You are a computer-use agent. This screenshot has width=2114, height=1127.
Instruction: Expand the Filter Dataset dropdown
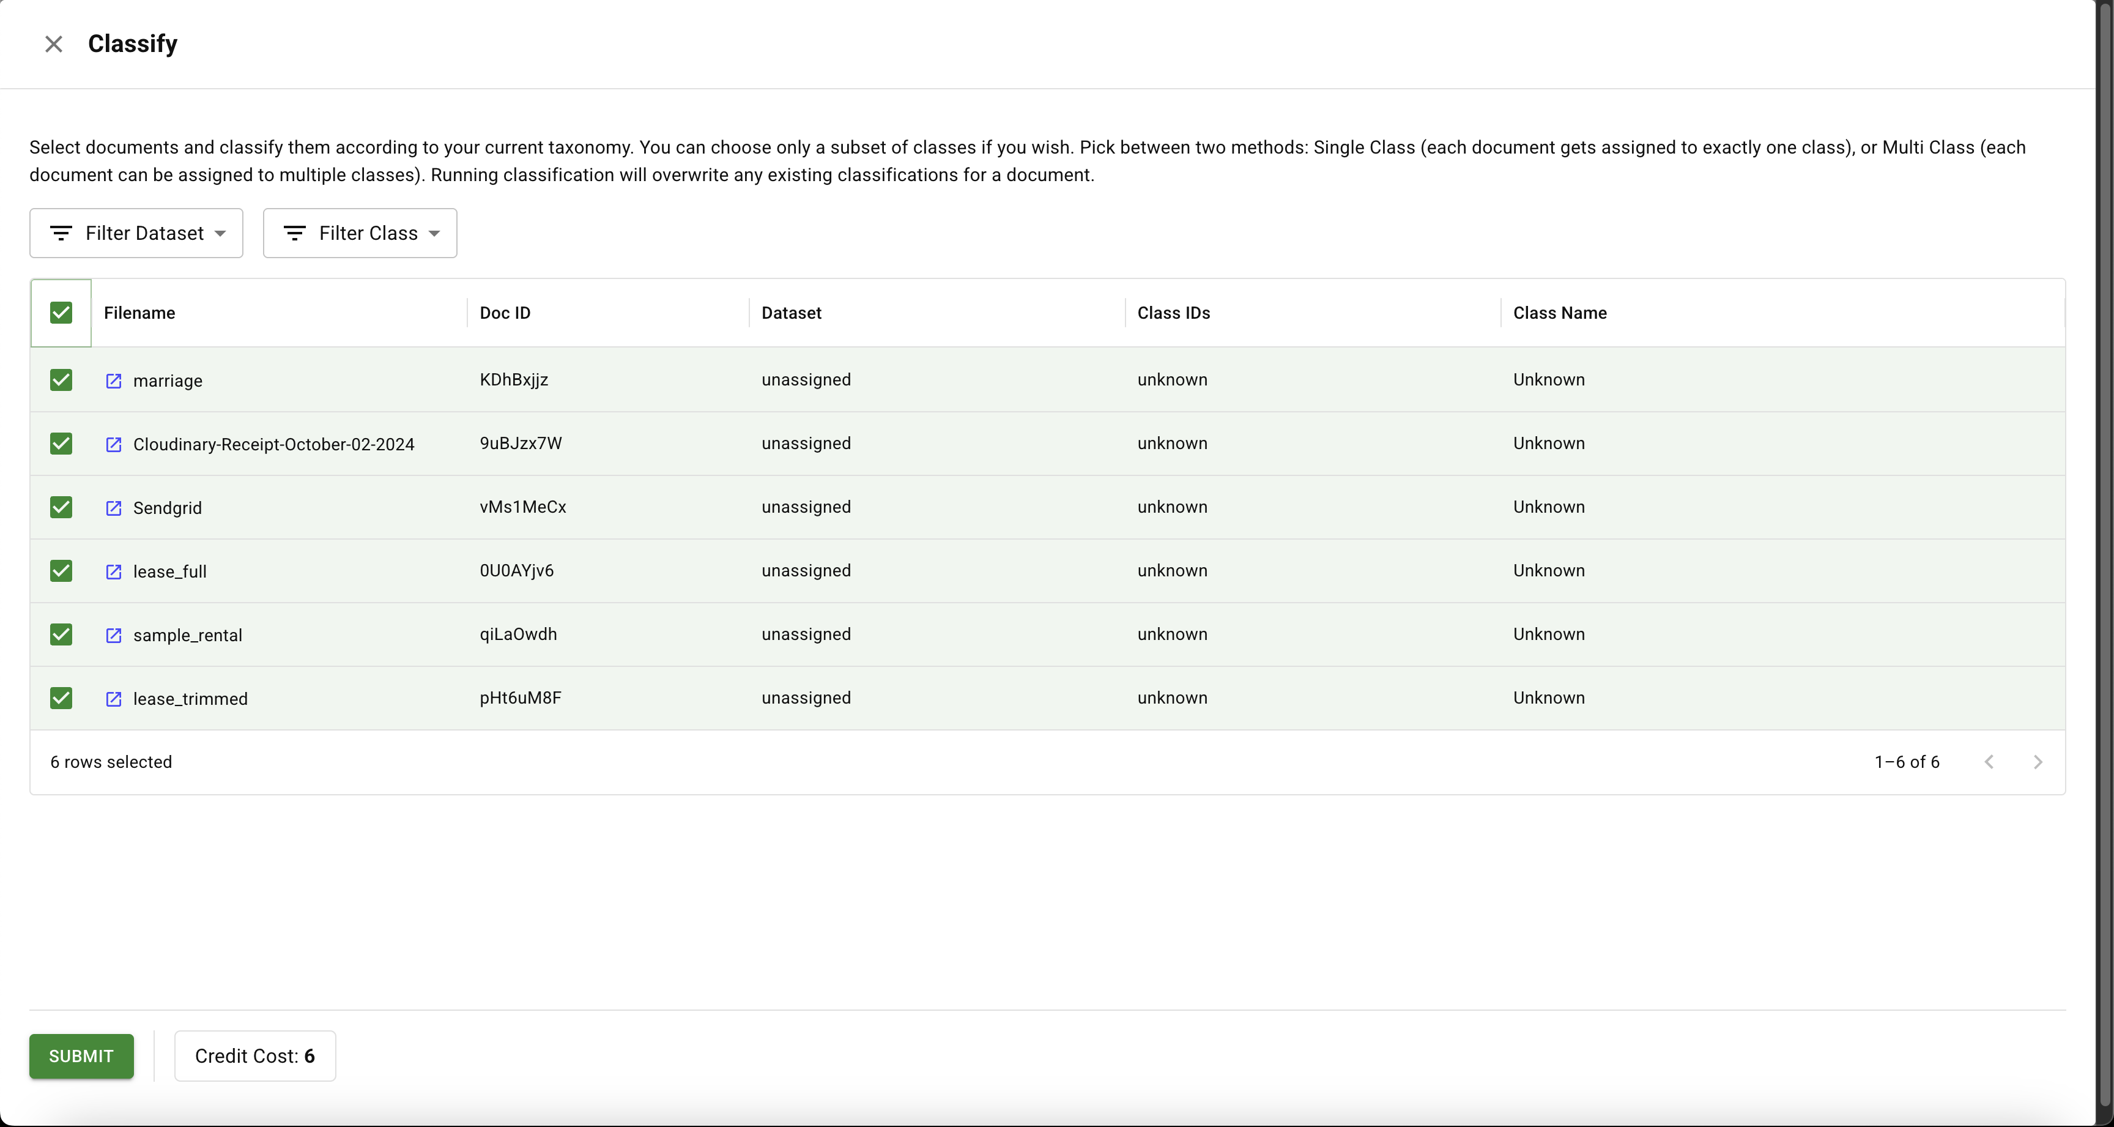(136, 233)
